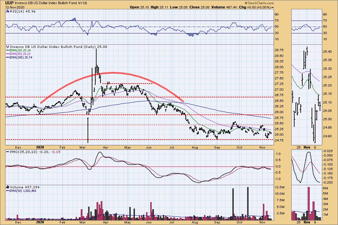
Task: Click the RSI(14) 45.96 indicator label
Action: pos(23,11)
